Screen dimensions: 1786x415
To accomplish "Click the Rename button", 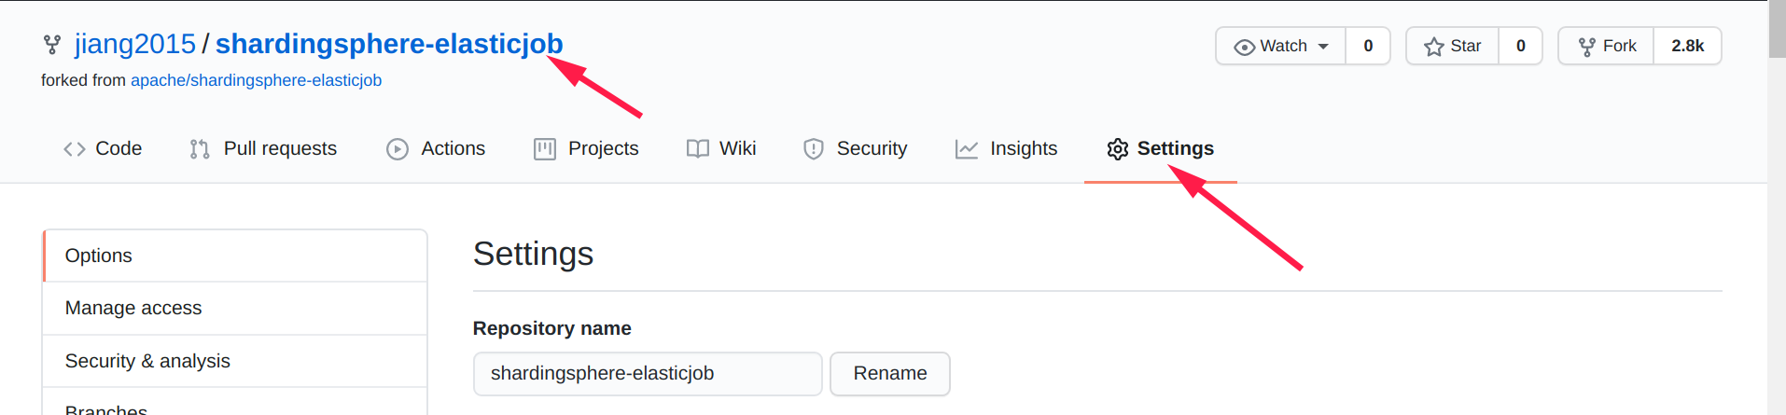I will [x=890, y=374].
